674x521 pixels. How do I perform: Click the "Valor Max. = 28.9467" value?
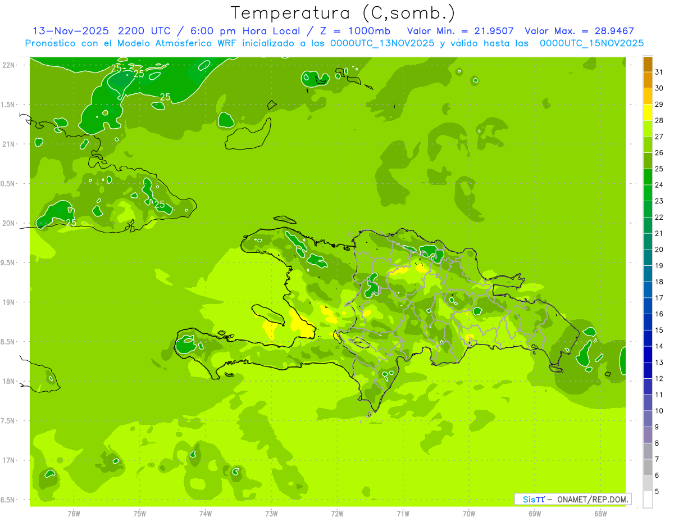579,31
